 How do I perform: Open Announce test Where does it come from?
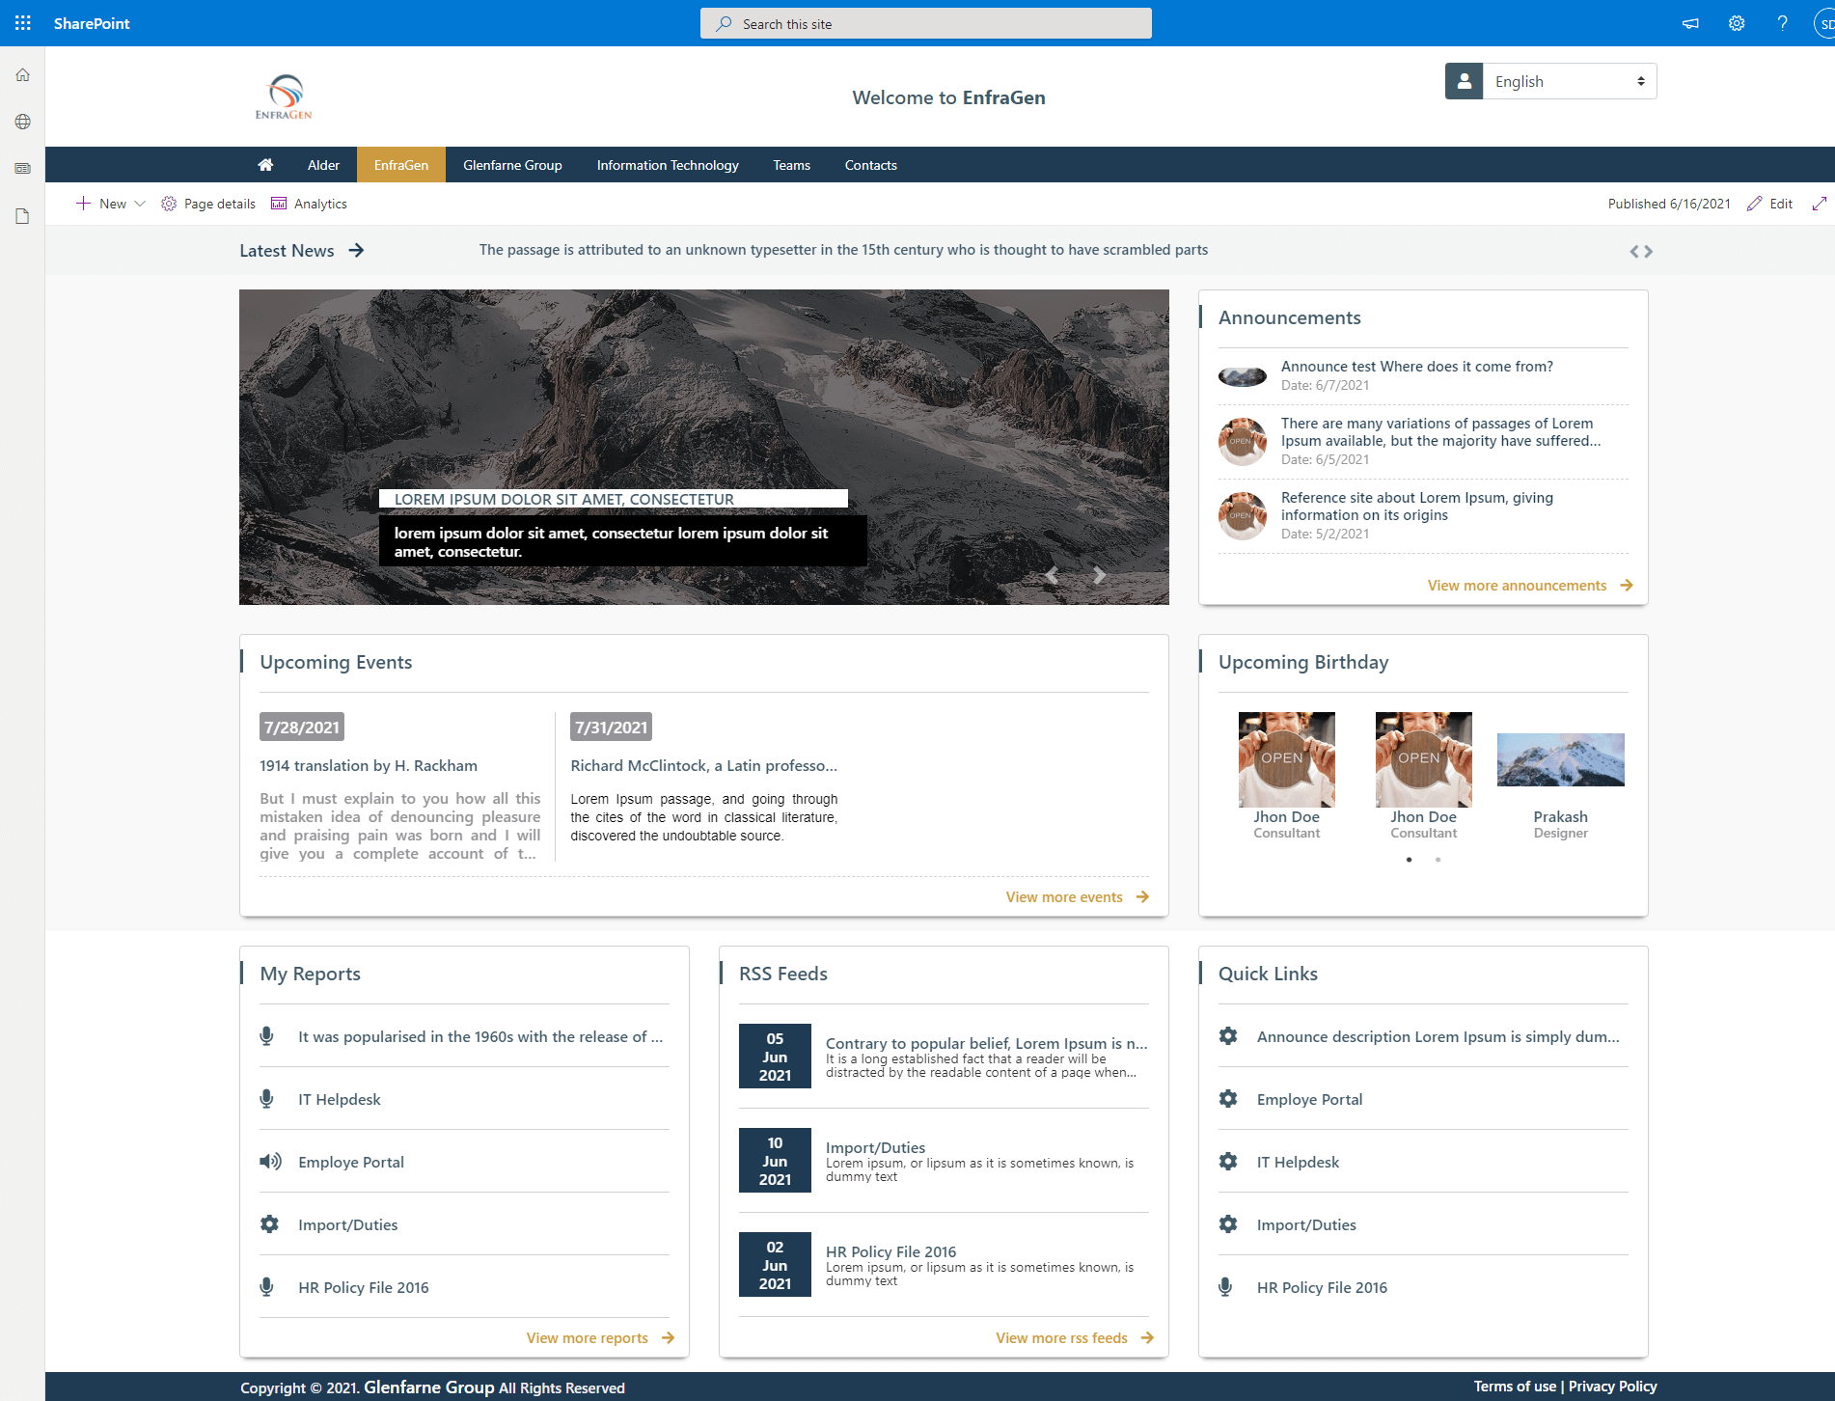1416,367
